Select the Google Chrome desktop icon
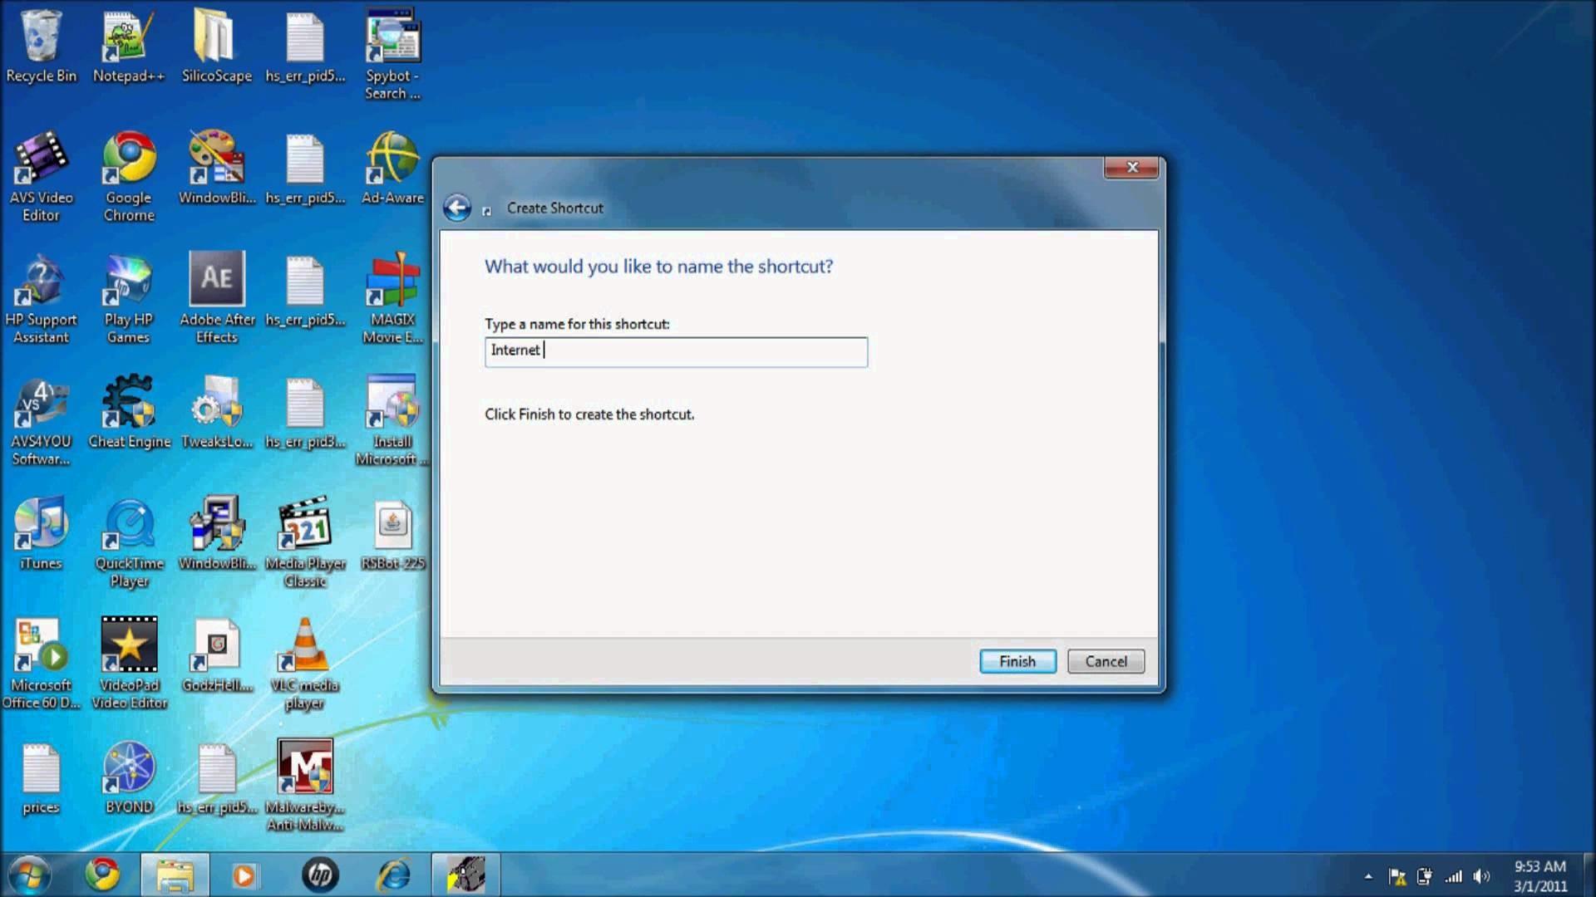This screenshot has height=897, width=1596. 129,159
